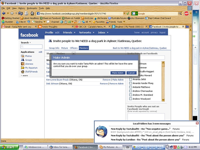Image resolution: width=200 pixels, height=150 pixels.
Task: Click the thumbs-up 'I like it!' icon
Action: [17, 22]
